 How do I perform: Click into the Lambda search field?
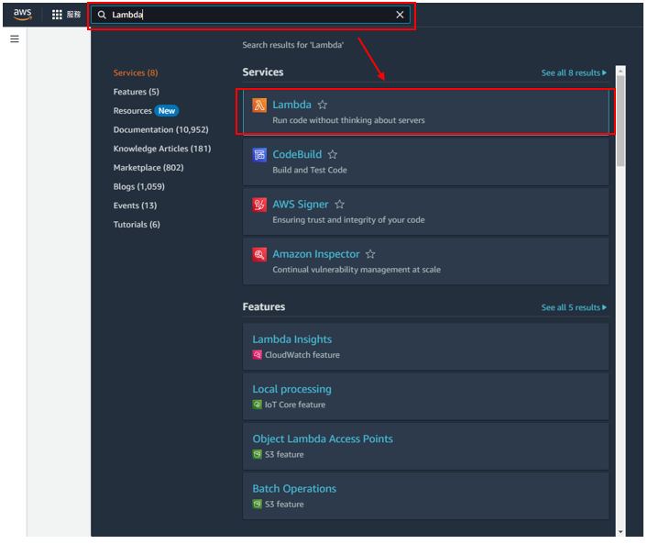point(250,15)
